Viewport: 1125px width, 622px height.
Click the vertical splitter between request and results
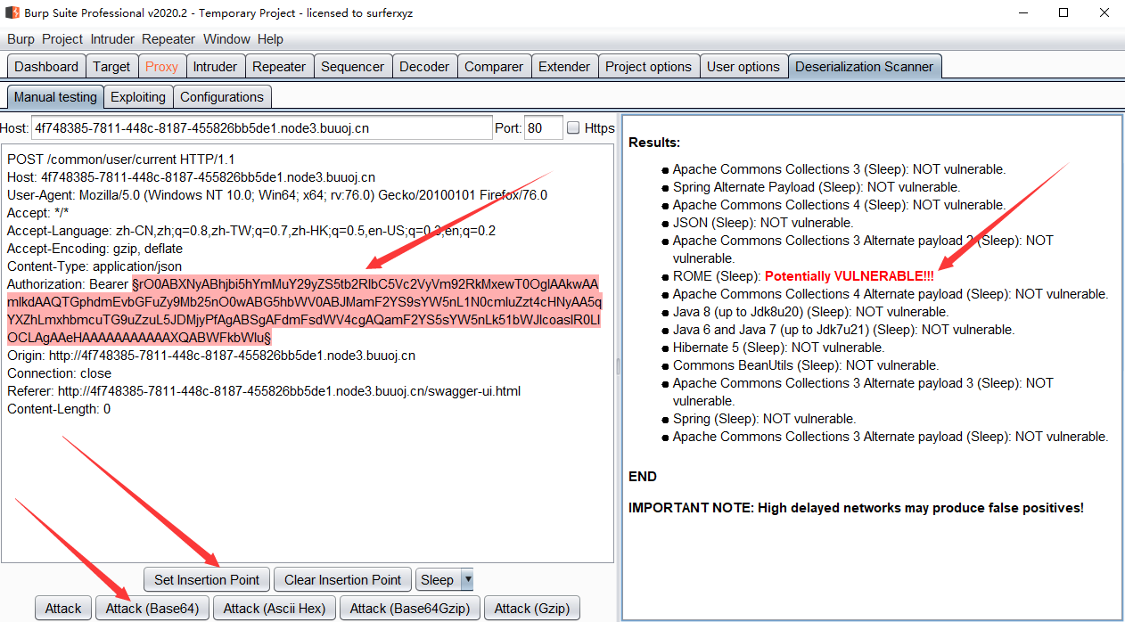point(618,365)
